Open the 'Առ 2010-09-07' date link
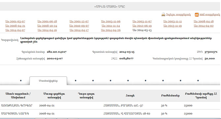221x119 pixels. pyautogui.click(x=79, y=26)
